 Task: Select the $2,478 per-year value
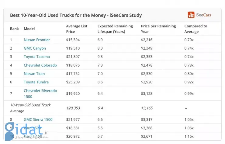[x=147, y=65]
